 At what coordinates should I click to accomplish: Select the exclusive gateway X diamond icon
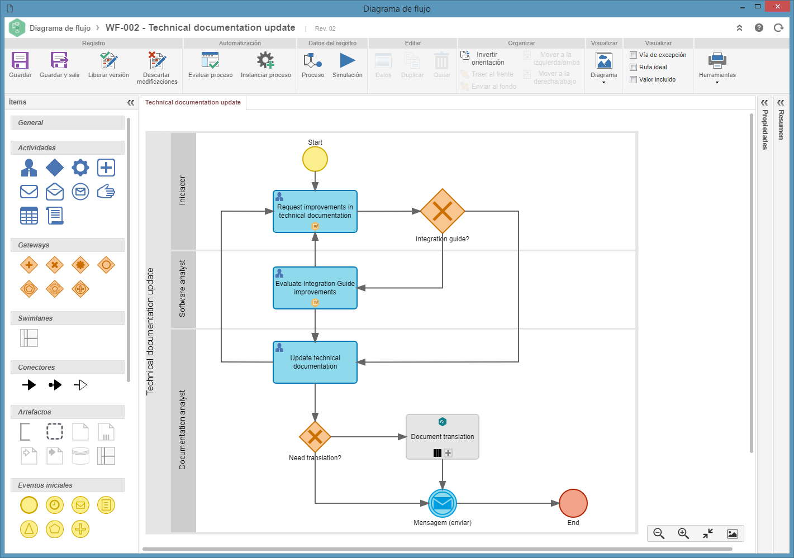tap(55, 265)
